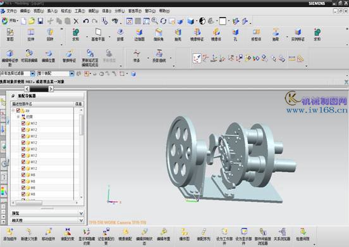Click the save floppy disk icon

point(40,21)
